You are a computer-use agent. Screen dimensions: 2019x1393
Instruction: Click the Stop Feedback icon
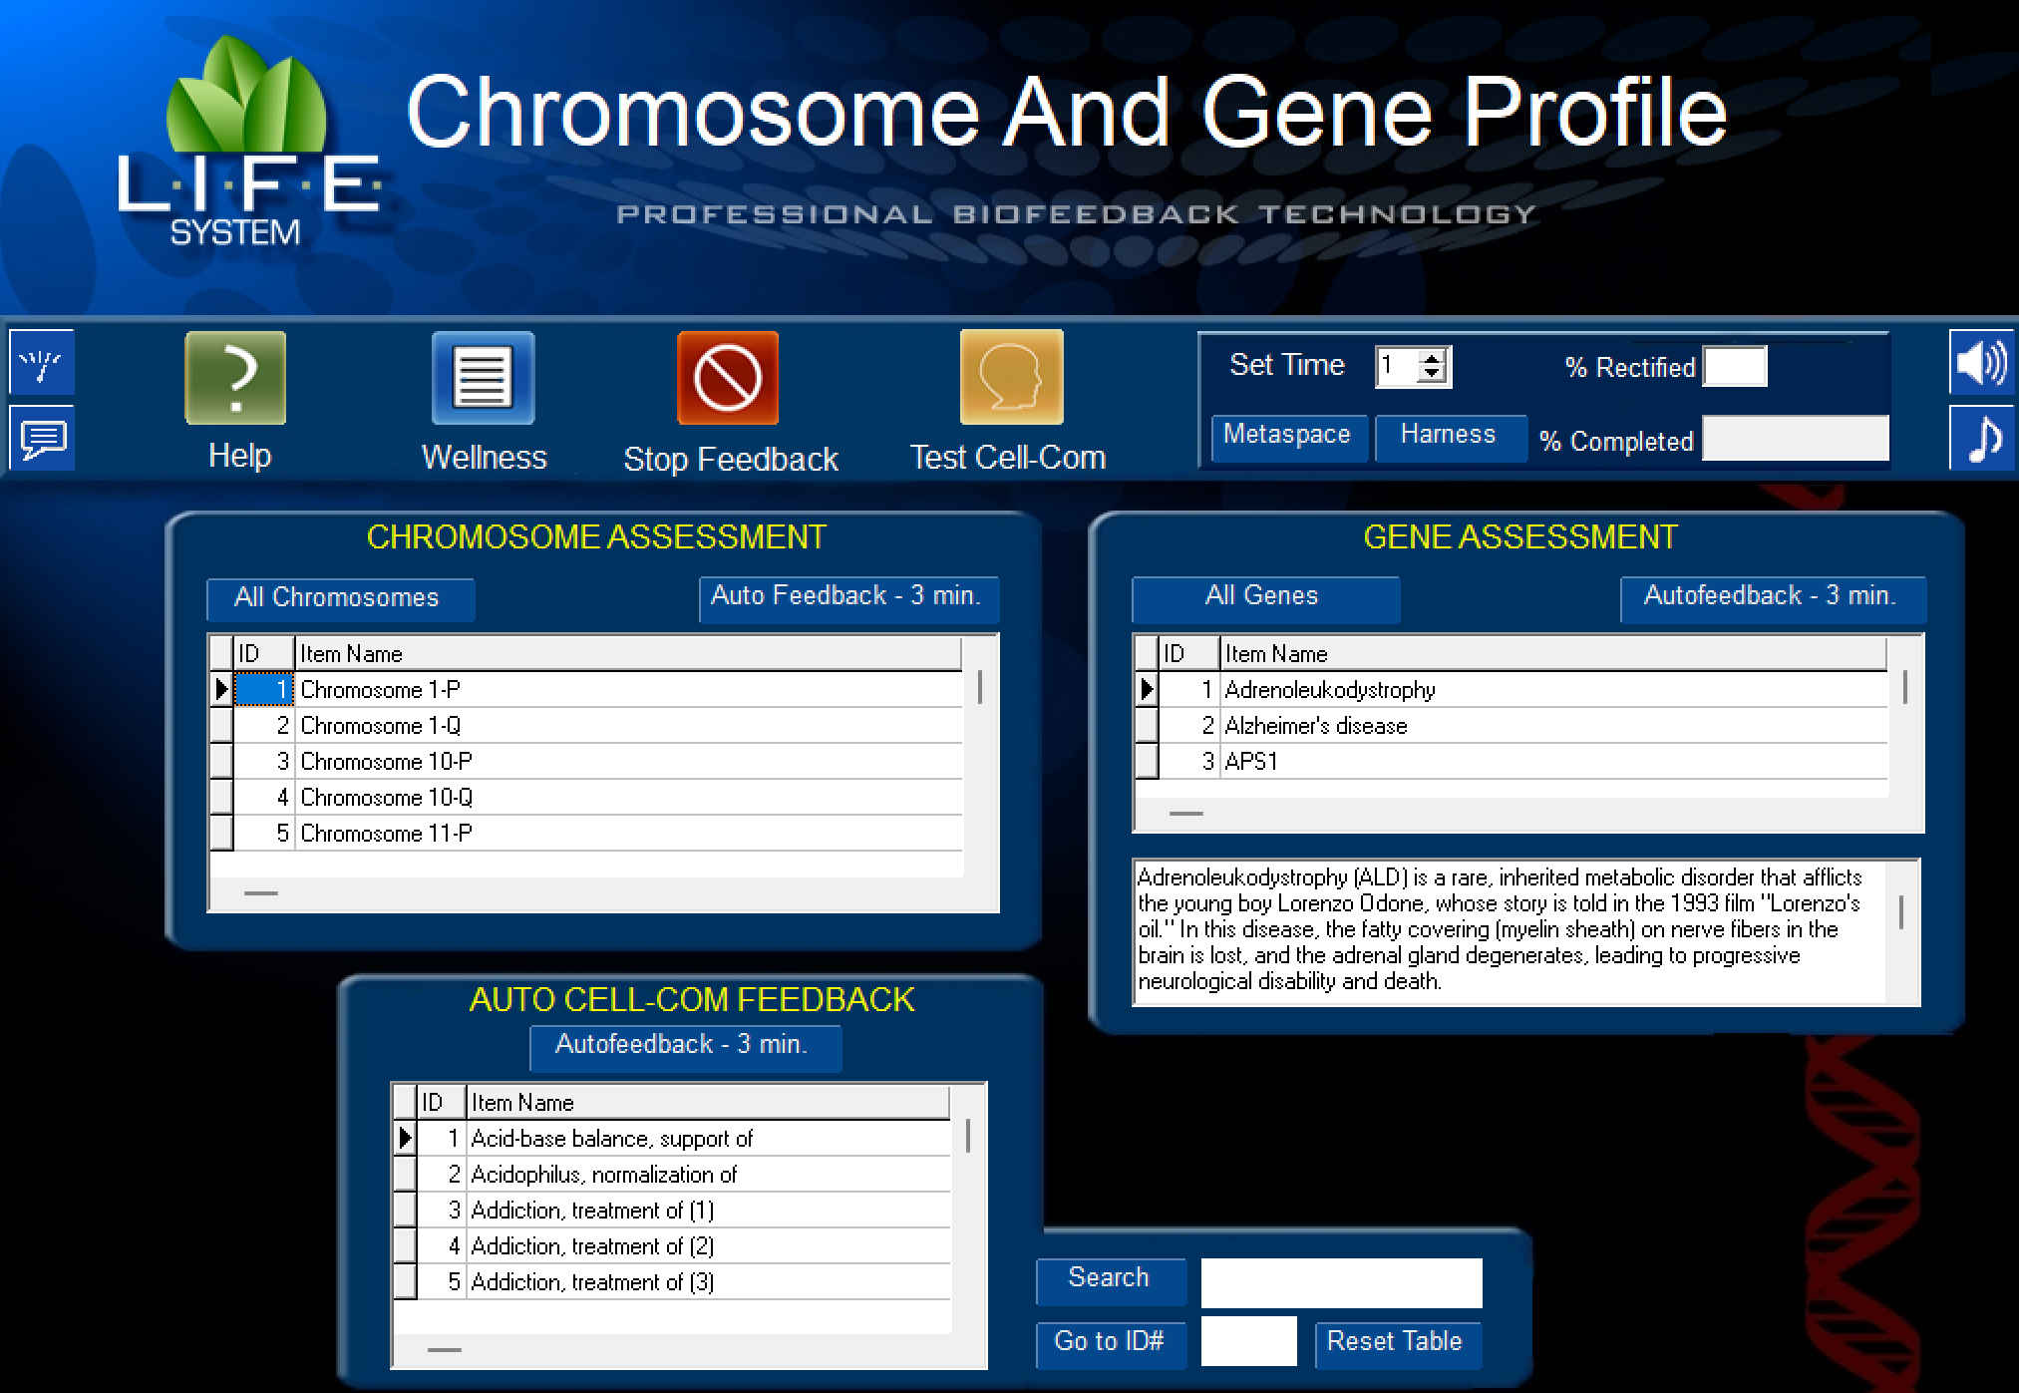727,379
